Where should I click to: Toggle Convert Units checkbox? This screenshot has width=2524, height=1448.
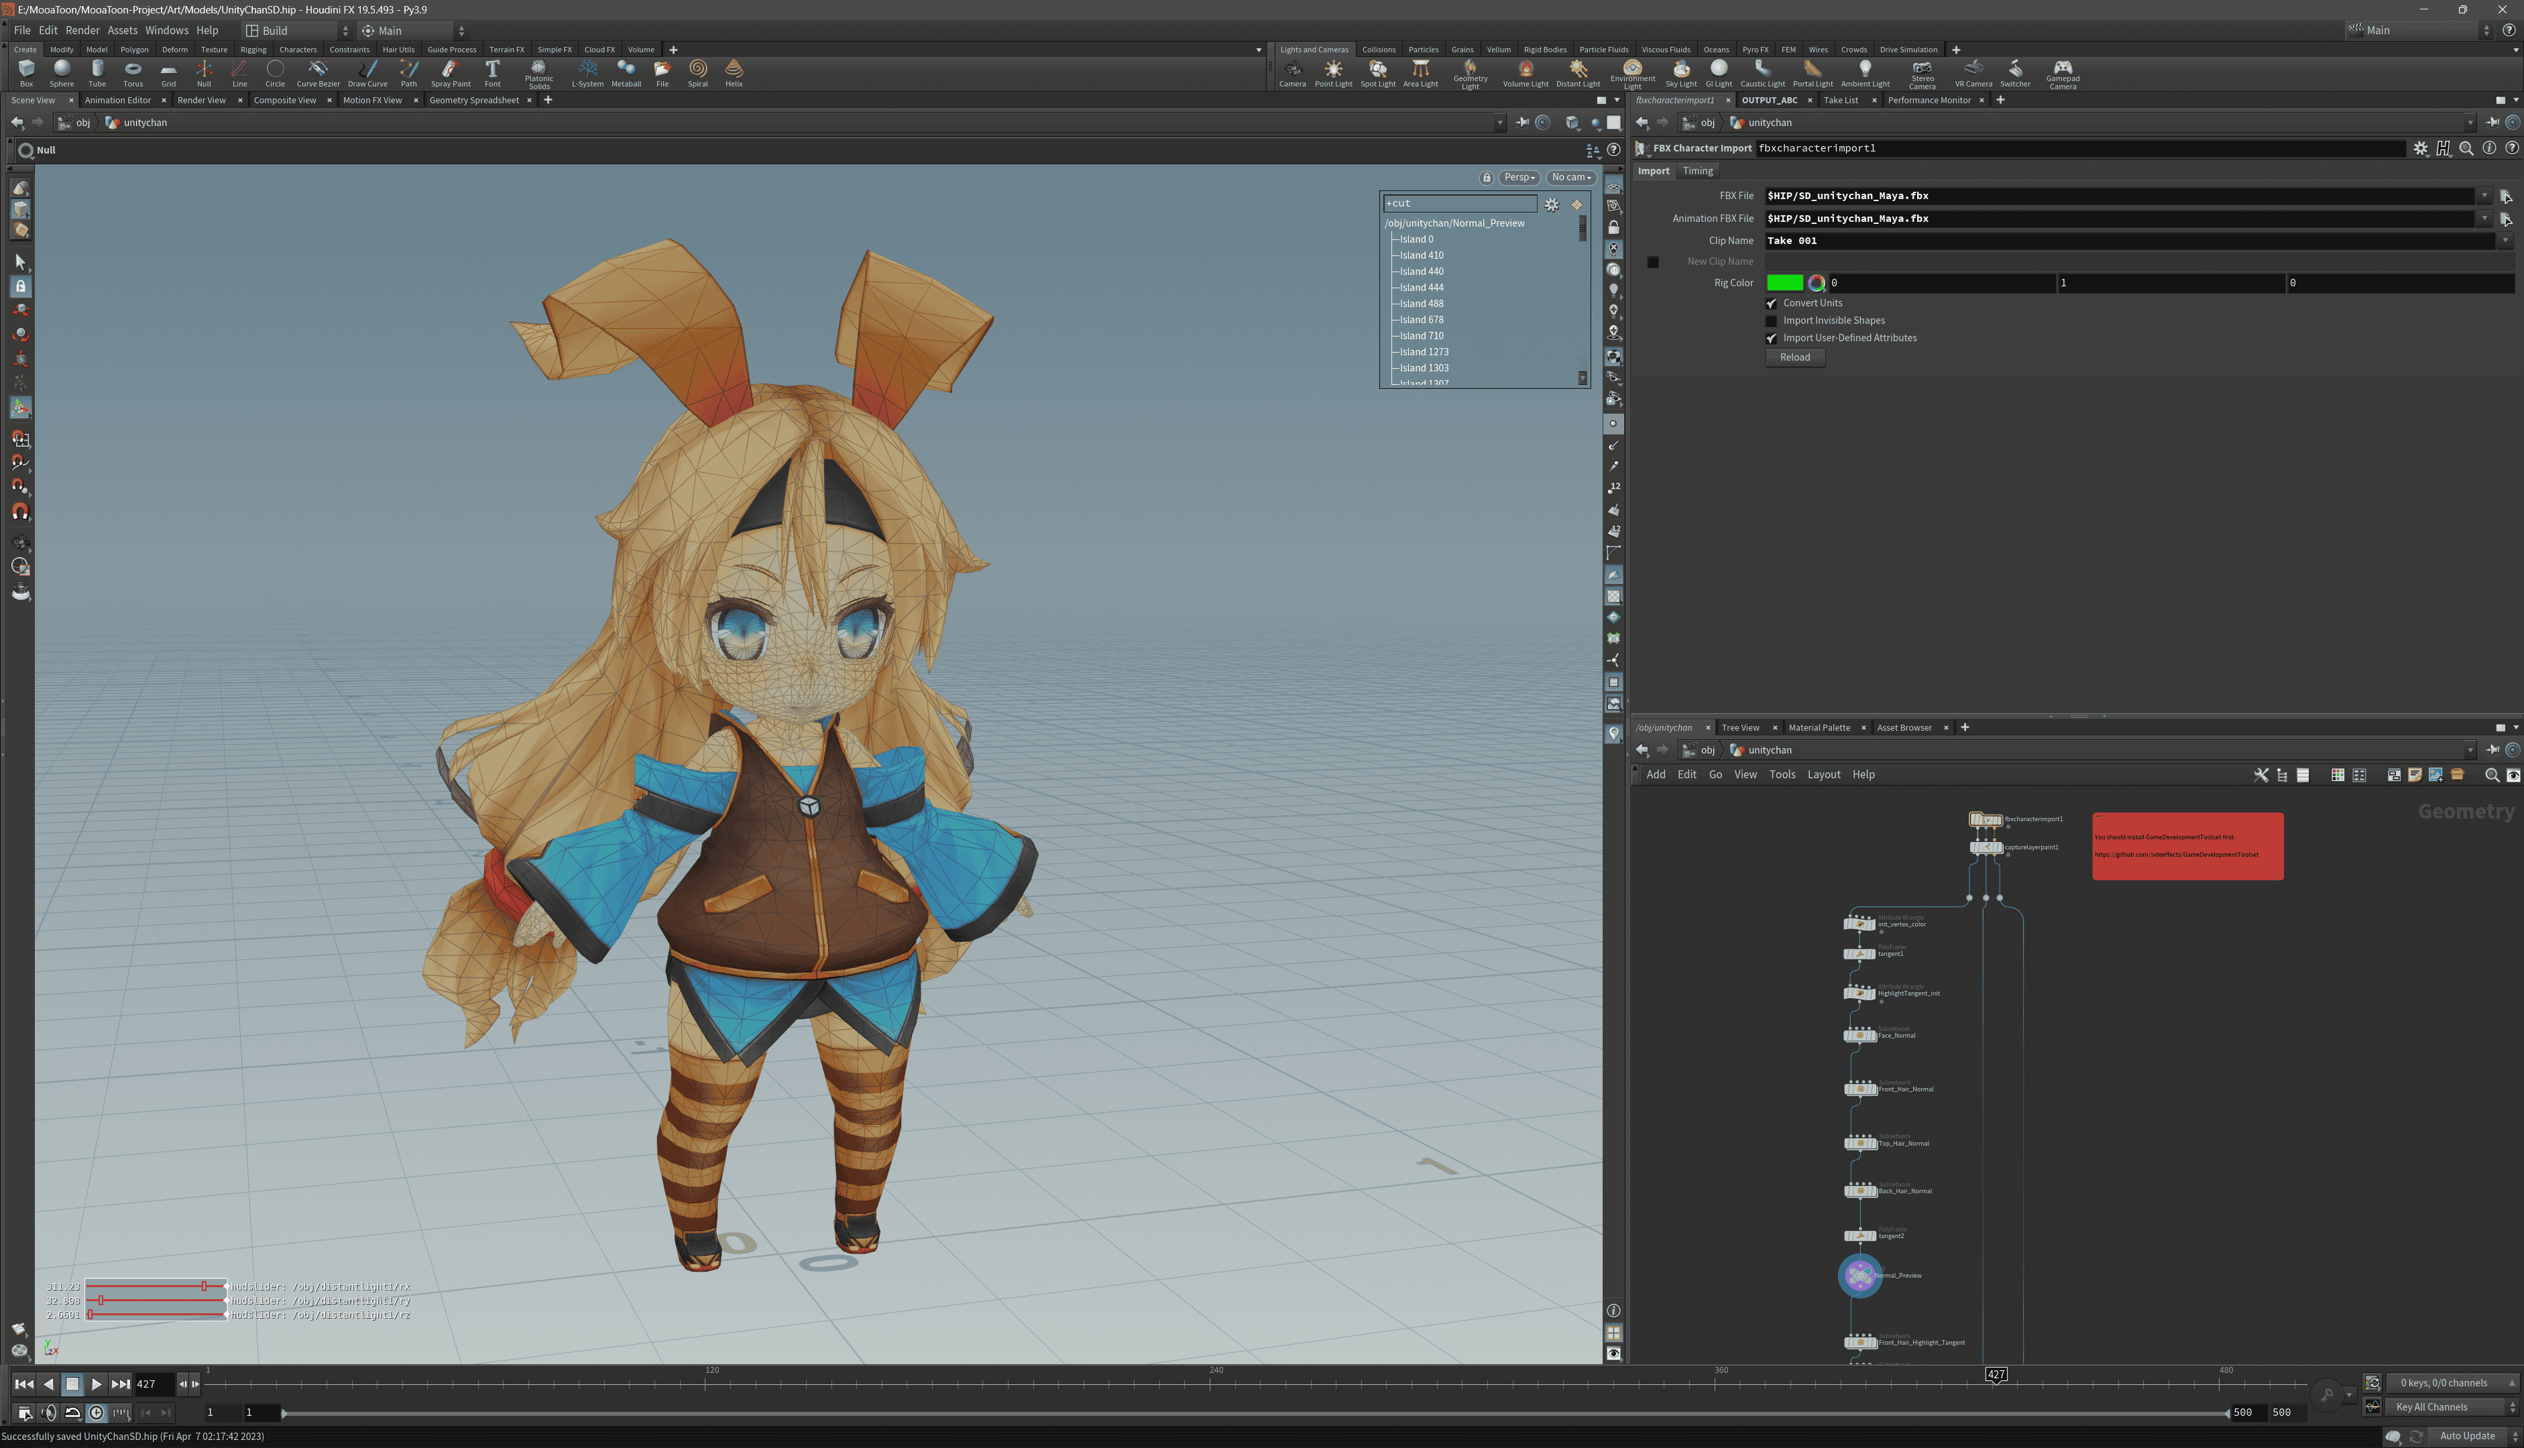point(1771,303)
